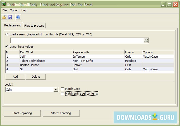This screenshot has width=180, height=126.
Task: Click the 'Replace with' column header
Action: click(x=98, y=52)
